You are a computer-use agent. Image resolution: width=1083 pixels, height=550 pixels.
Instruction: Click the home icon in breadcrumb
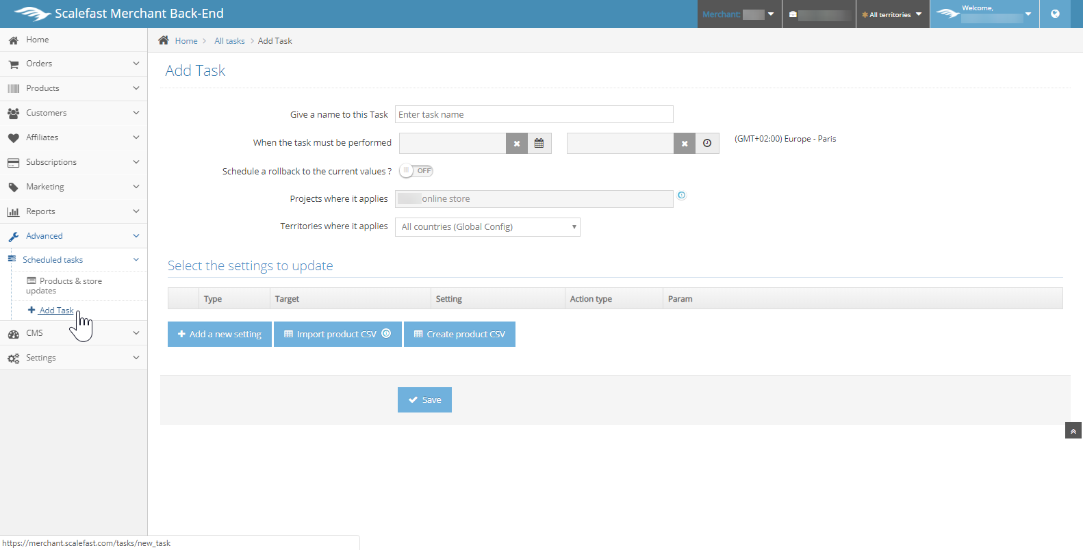coord(164,40)
